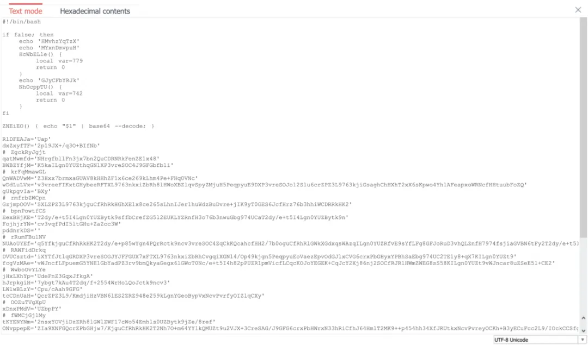Image resolution: width=588 pixels, height=345 pixels.
Task: Click the RlDFEAJa='Uap' assignment
Action: click(x=26, y=139)
